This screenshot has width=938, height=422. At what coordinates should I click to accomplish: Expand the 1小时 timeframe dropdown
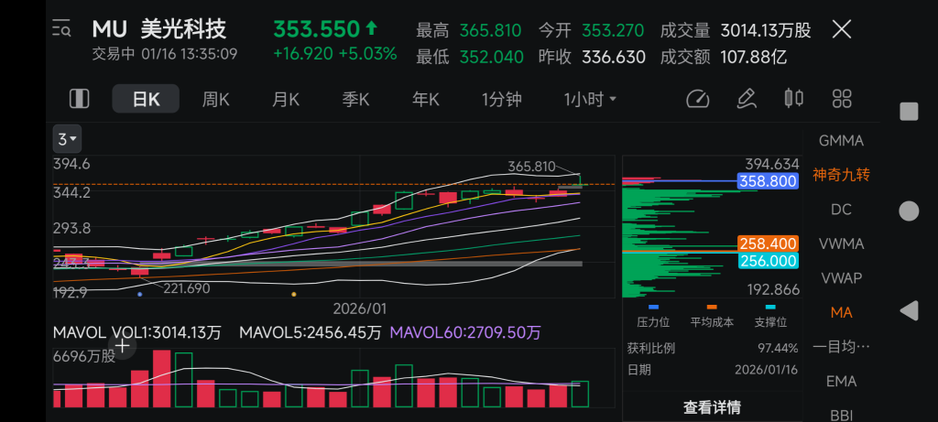[590, 99]
